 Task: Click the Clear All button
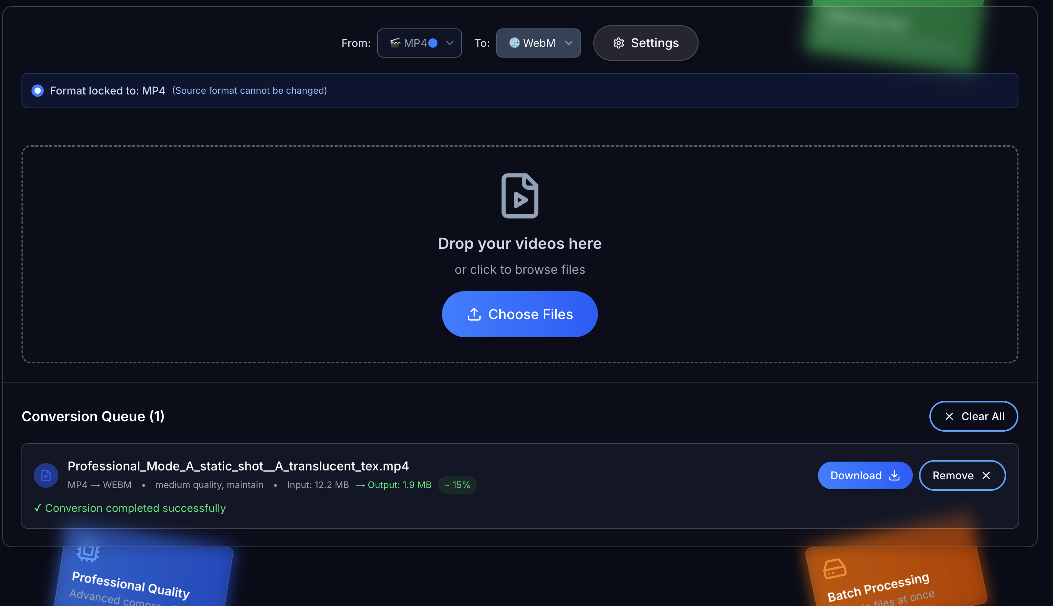click(974, 416)
